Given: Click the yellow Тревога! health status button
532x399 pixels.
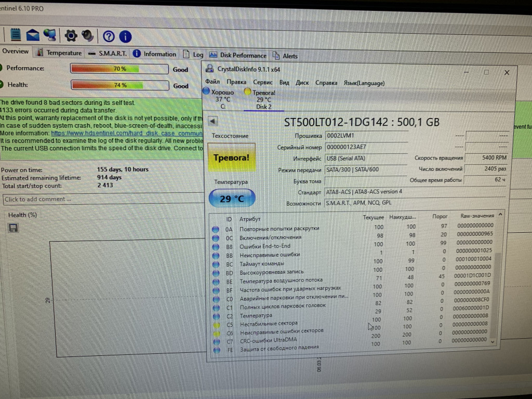Looking at the screenshot, I should [231, 157].
